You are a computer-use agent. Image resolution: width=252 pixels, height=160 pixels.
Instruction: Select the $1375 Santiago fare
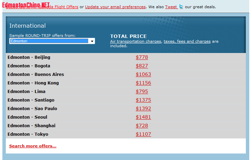pyautogui.click(x=143, y=100)
